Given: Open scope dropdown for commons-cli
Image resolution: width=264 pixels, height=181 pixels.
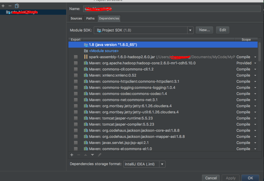Looking at the screenshot, I should pyautogui.click(x=255, y=69).
